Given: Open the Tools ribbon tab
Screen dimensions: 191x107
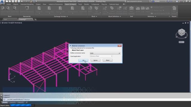Looking at the screenshot, I should (x=80, y=4).
